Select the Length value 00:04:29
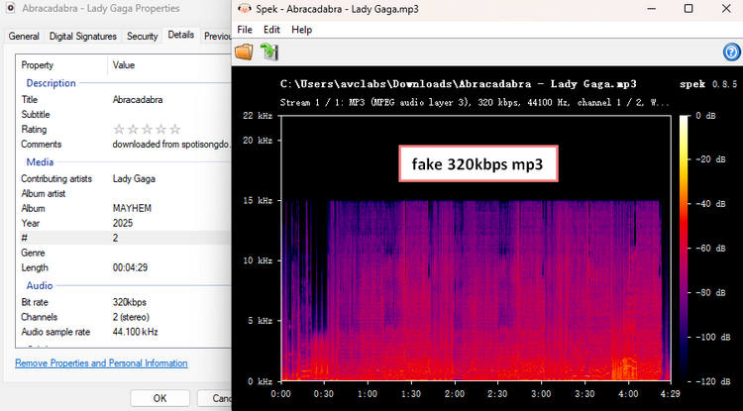The height and width of the screenshot is (411, 743). coord(130,267)
